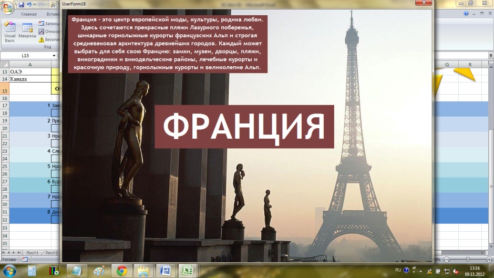Click the Show Desktop strip

pyautogui.click(x=492, y=271)
